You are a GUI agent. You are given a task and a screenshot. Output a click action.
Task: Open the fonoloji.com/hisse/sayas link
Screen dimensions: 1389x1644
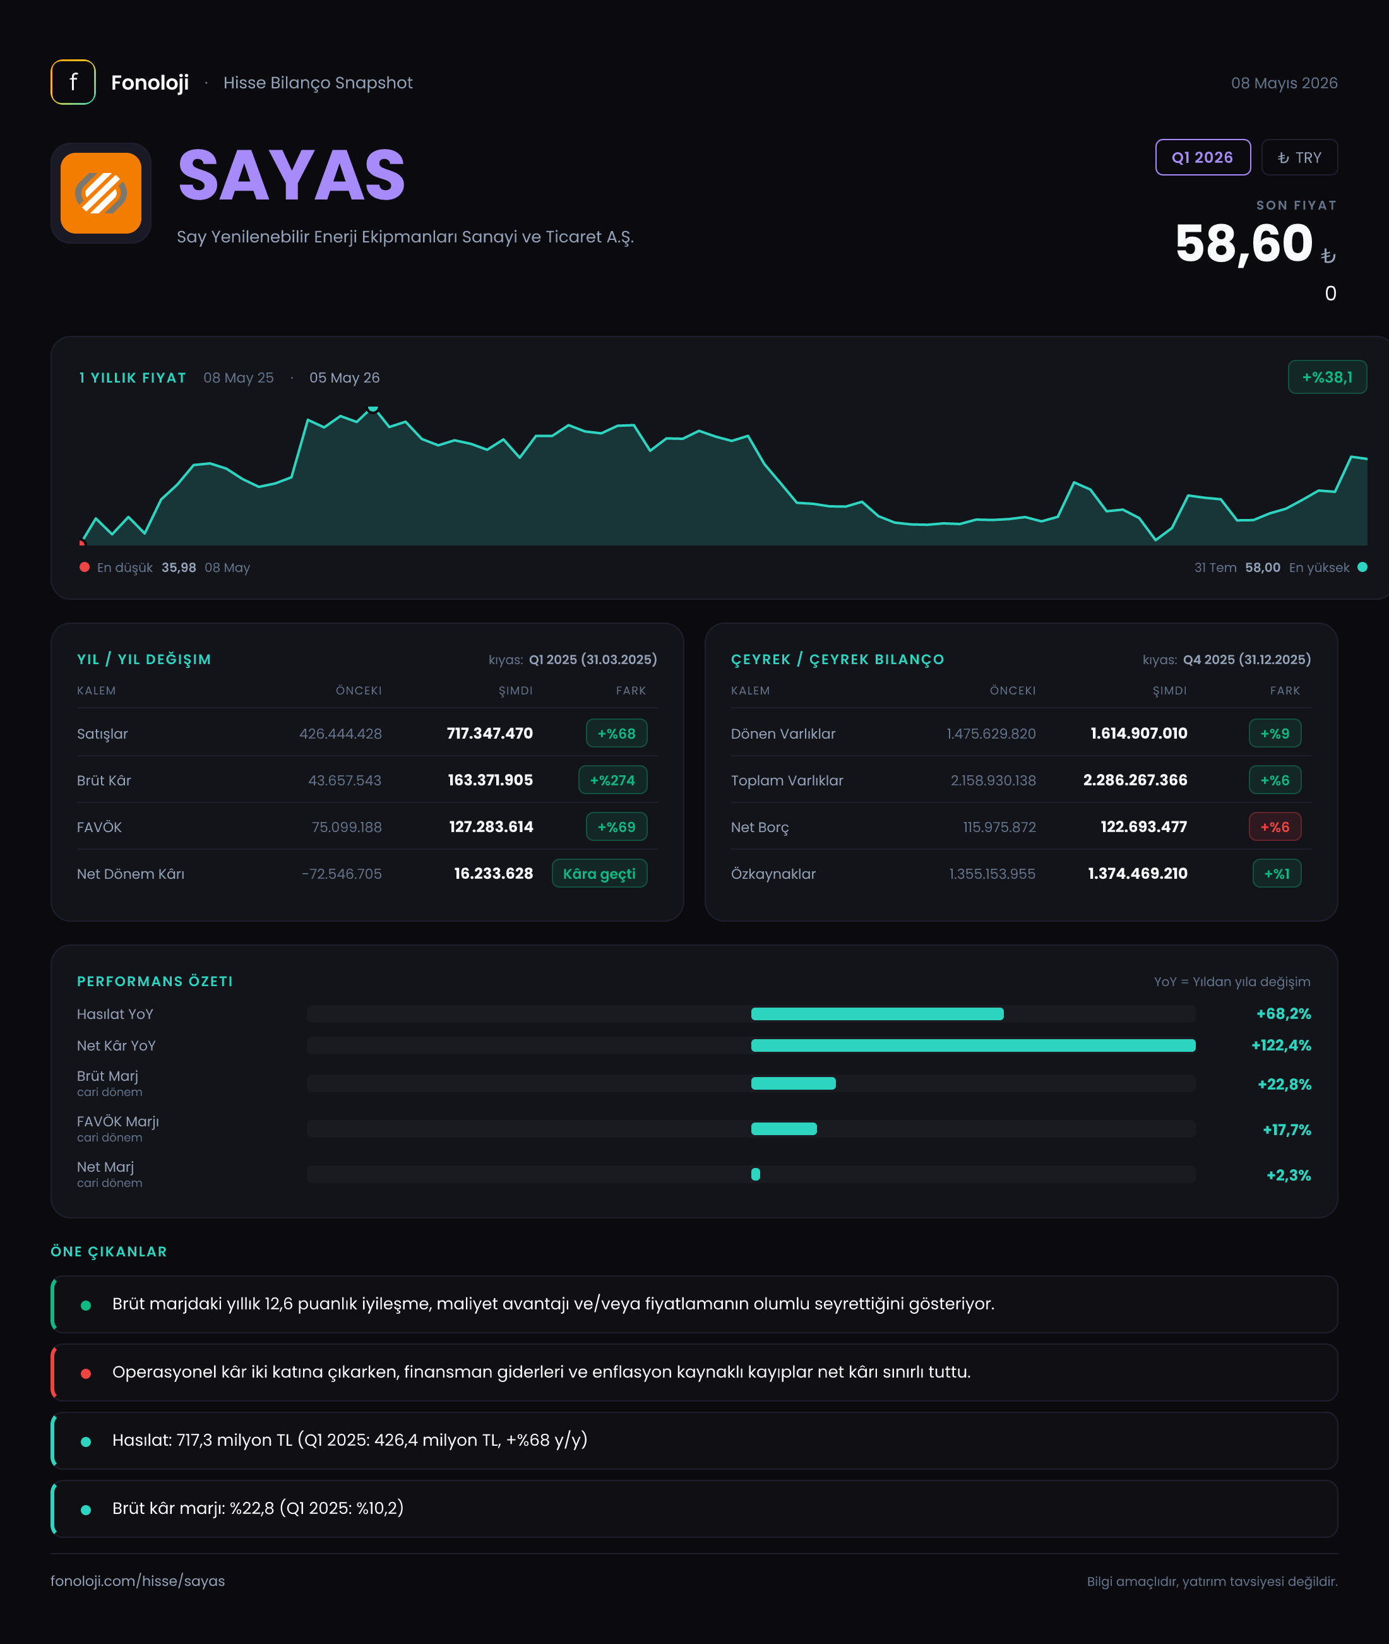pos(138,1581)
